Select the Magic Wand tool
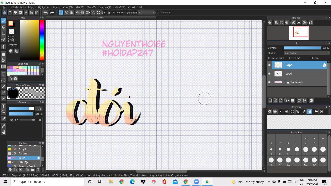The image size is (331, 186). 3,86
